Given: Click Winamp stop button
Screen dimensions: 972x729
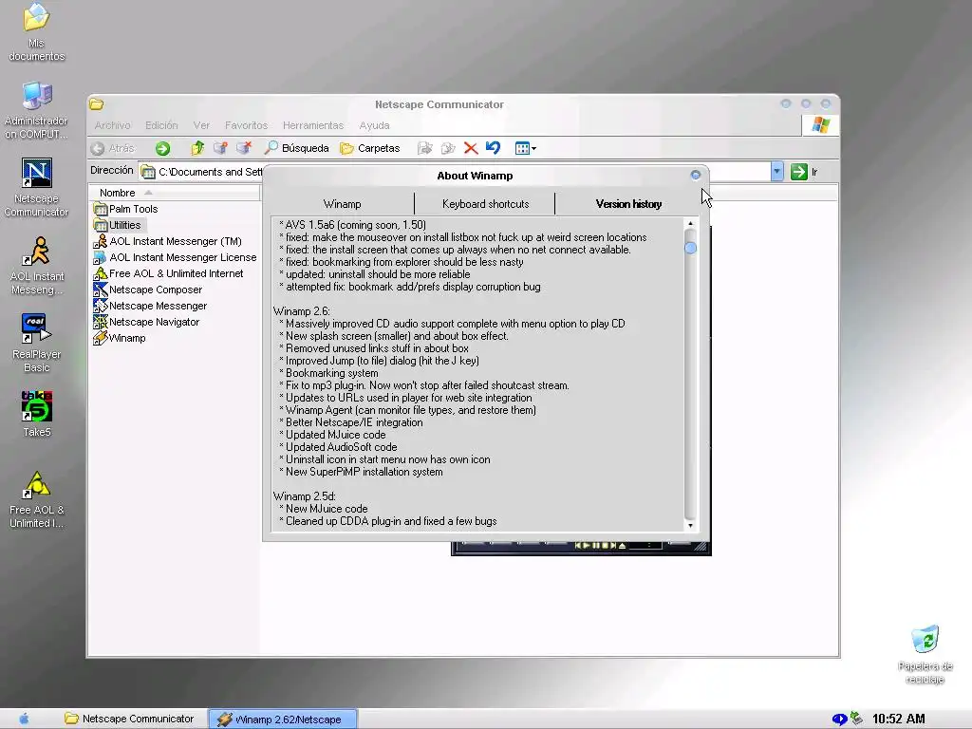Looking at the screenshot, I should (605, 546).
